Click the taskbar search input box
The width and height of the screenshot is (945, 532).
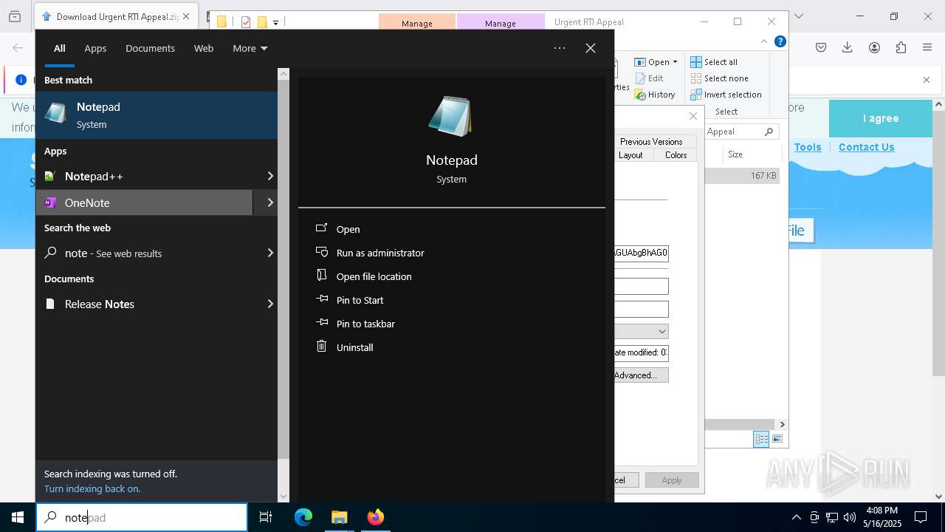coord(142,517)
